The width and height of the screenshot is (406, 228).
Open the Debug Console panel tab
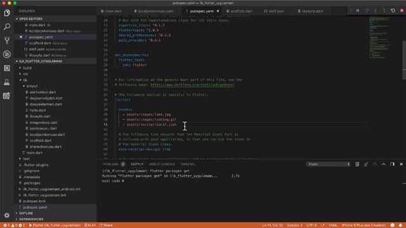162,165
